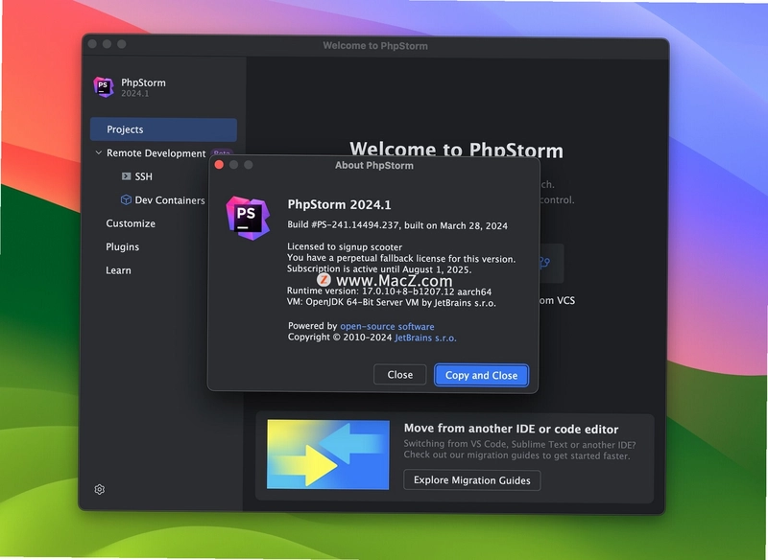Click the Beta badge beside Remote Development

pos(222,152)
